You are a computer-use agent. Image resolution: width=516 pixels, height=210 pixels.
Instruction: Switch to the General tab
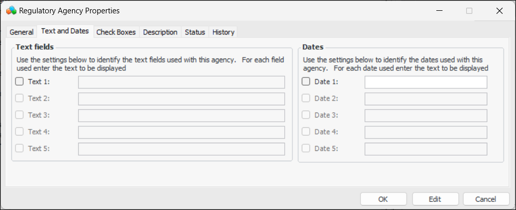pyautogui.click(x=22, y=32)
